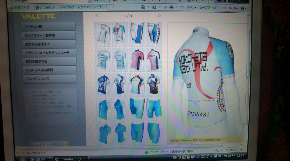Go to previous gallery page arrow
The image size is (290, 161).
(97, 15)
